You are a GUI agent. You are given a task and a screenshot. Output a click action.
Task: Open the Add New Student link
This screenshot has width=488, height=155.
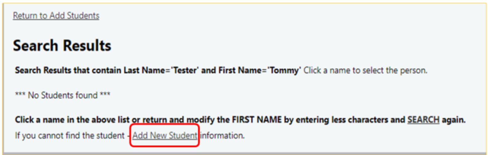point(165,135)
